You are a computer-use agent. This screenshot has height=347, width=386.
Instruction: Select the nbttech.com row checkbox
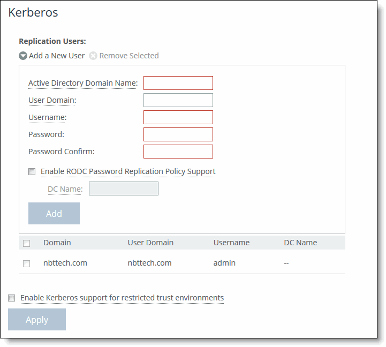(27, 263)
